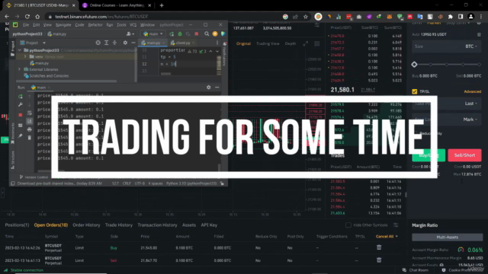Viewport: 488px width, 274px height.
Task: Click the PyCharm Rerun main icon
Action: (172, 33)
